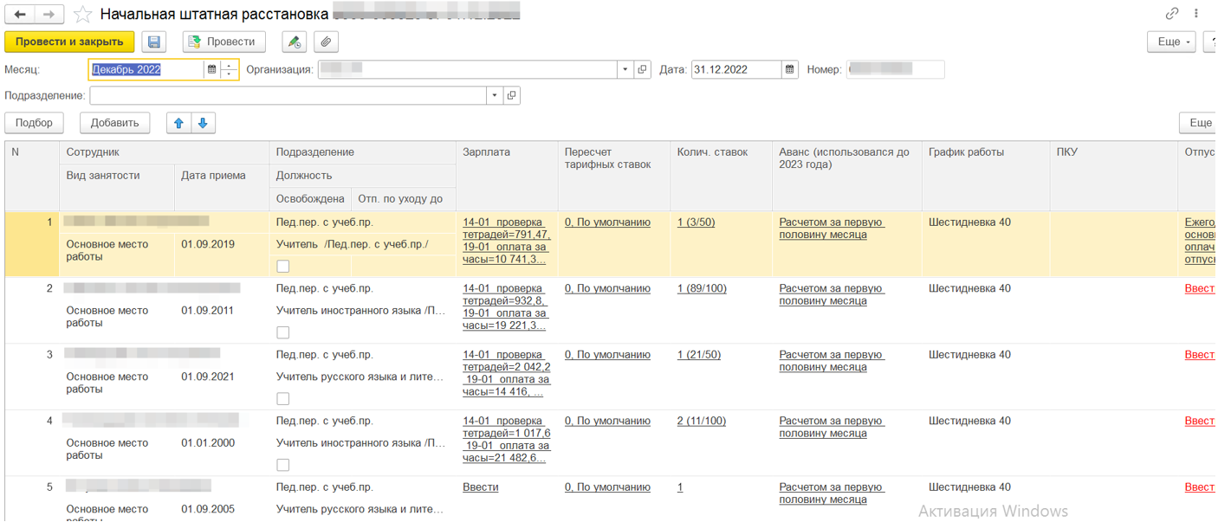Viewport: 1218px width, 522px height.
Task: Click the График работы column header
Action: (x=966, y=152)
